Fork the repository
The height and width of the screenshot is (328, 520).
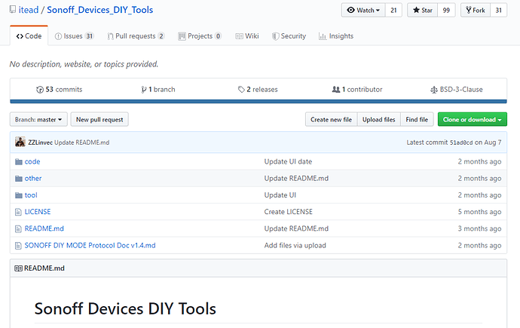[476, 11]
